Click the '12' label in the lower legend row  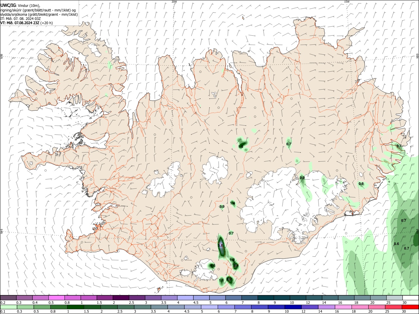(303, 312)
